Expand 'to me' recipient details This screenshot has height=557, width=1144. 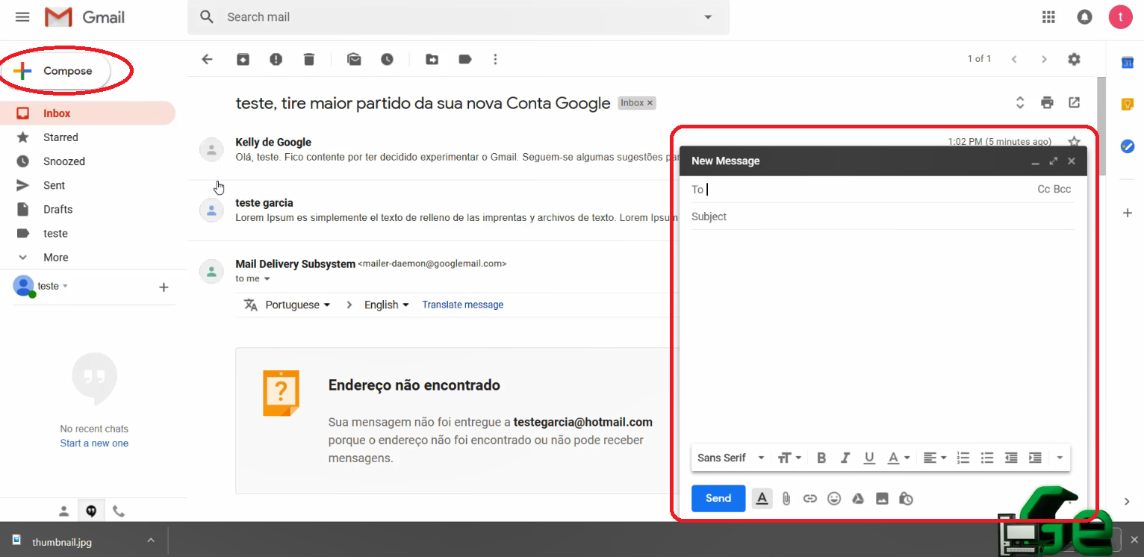pyautogui.click(x=267, y=278)
